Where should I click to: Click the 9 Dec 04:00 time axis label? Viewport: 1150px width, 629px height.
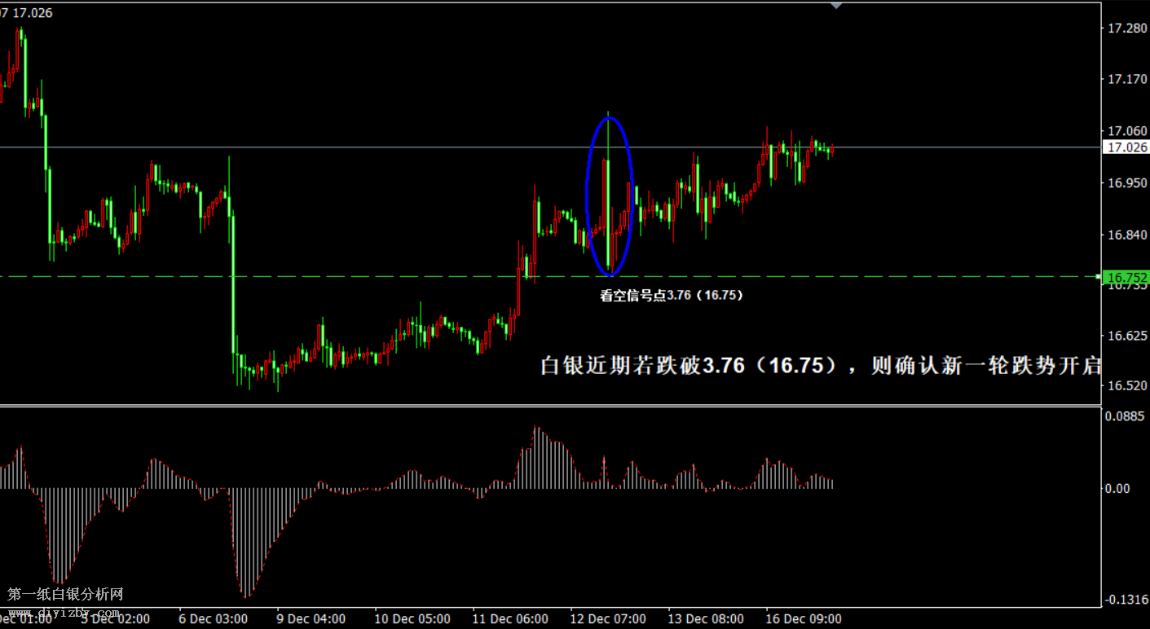click(x=311, y=619)
